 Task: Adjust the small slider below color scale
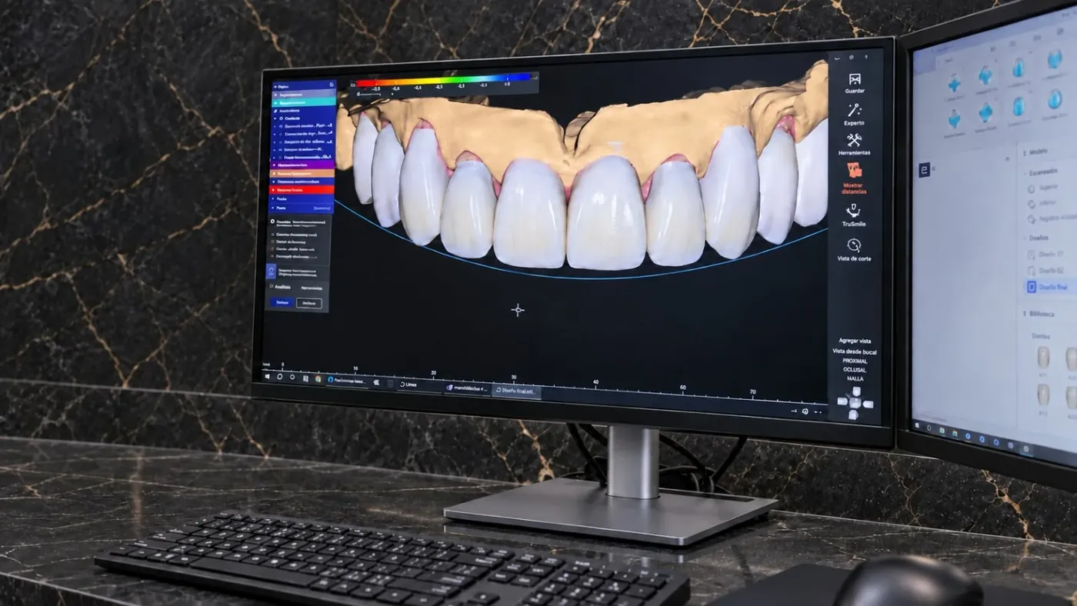click(x=371, y=94)
